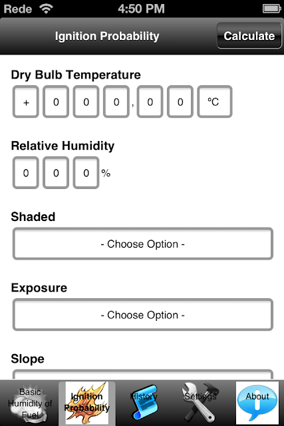The image size is (284, 426).
Task: Expand the Shaded Choose Option dropdown
Action: 143,244
